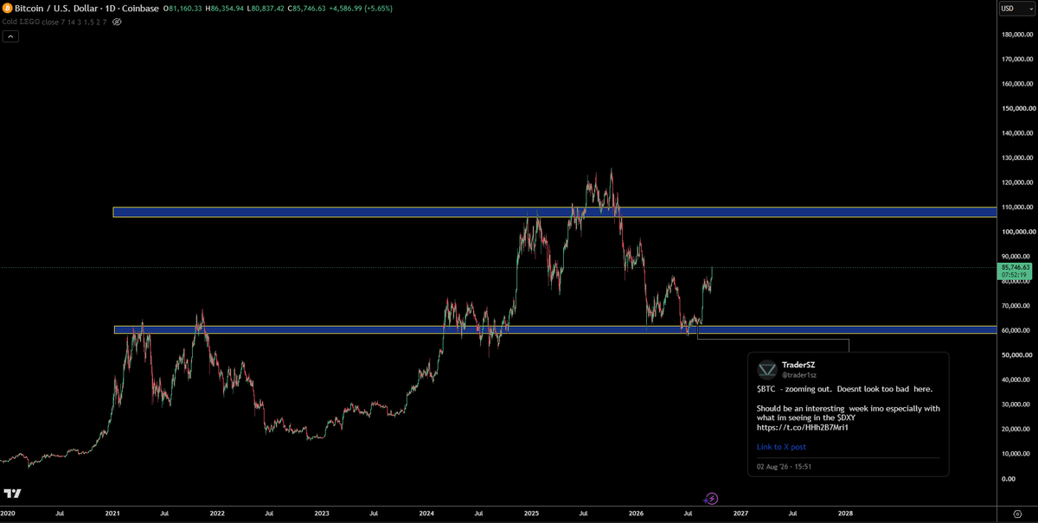Click the 2020 label on time axis
The width and height of the screenshot is (1038, 523).
tap(8, 513)
